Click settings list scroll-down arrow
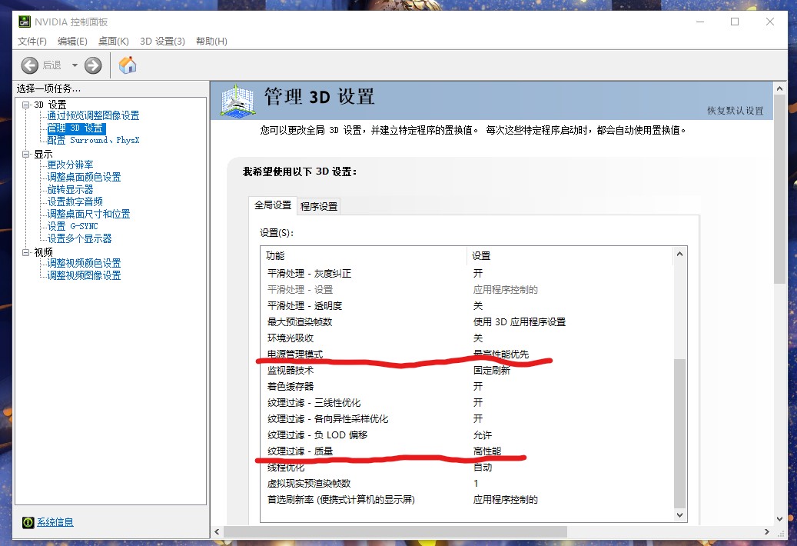This screenshot has width=797, height=546. (x=679, y=515)
